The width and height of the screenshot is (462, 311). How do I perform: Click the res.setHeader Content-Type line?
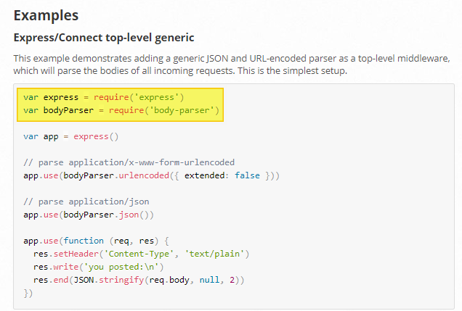click(x=142, y=254)
